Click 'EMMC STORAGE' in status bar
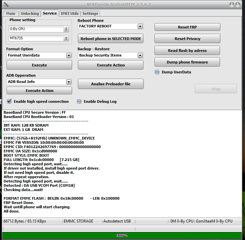245x240 pixels. [x=79, y=221]
